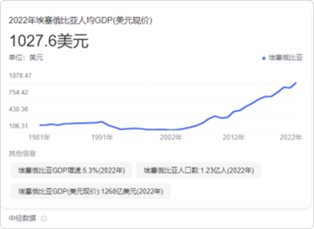Open 埃塞俄比亚GDP 1268亿美元 chip
Screen dimensions: 314x229
click(x=91, y=191)
